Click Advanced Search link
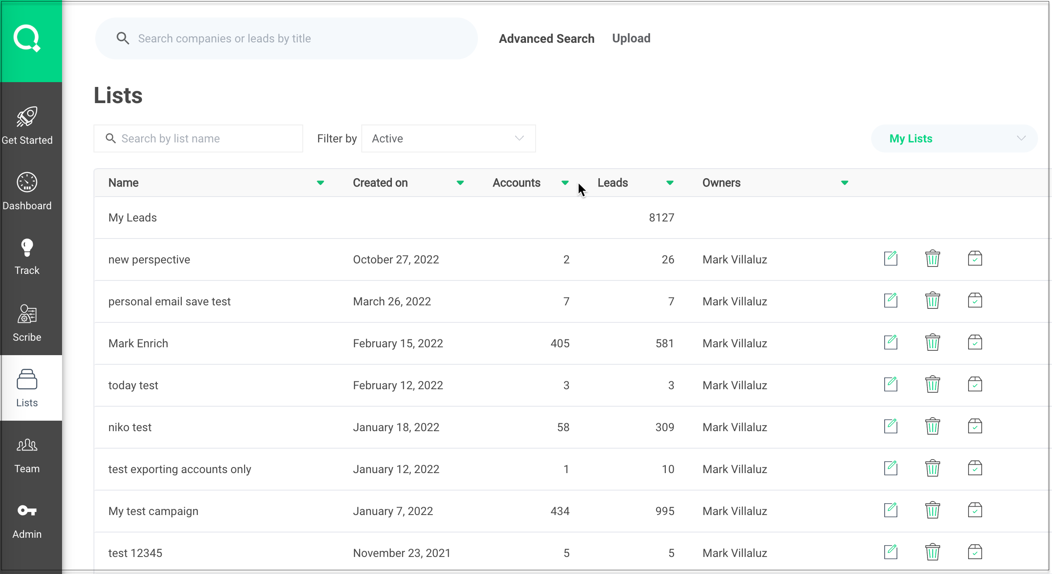The width and height of the screenshot is (1052, 574). [x=547, y=38]
